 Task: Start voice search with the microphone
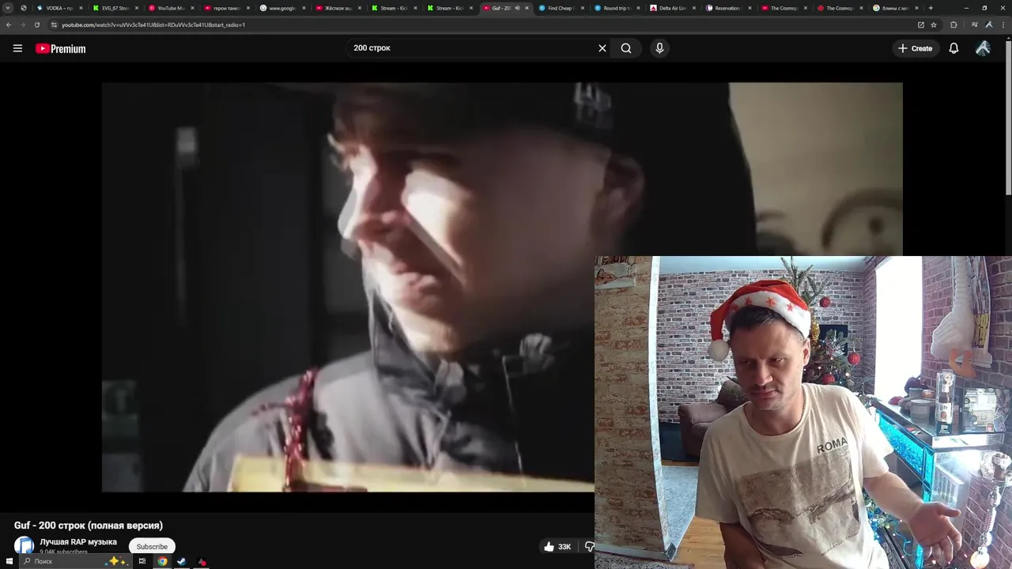(x=659, y=48)
